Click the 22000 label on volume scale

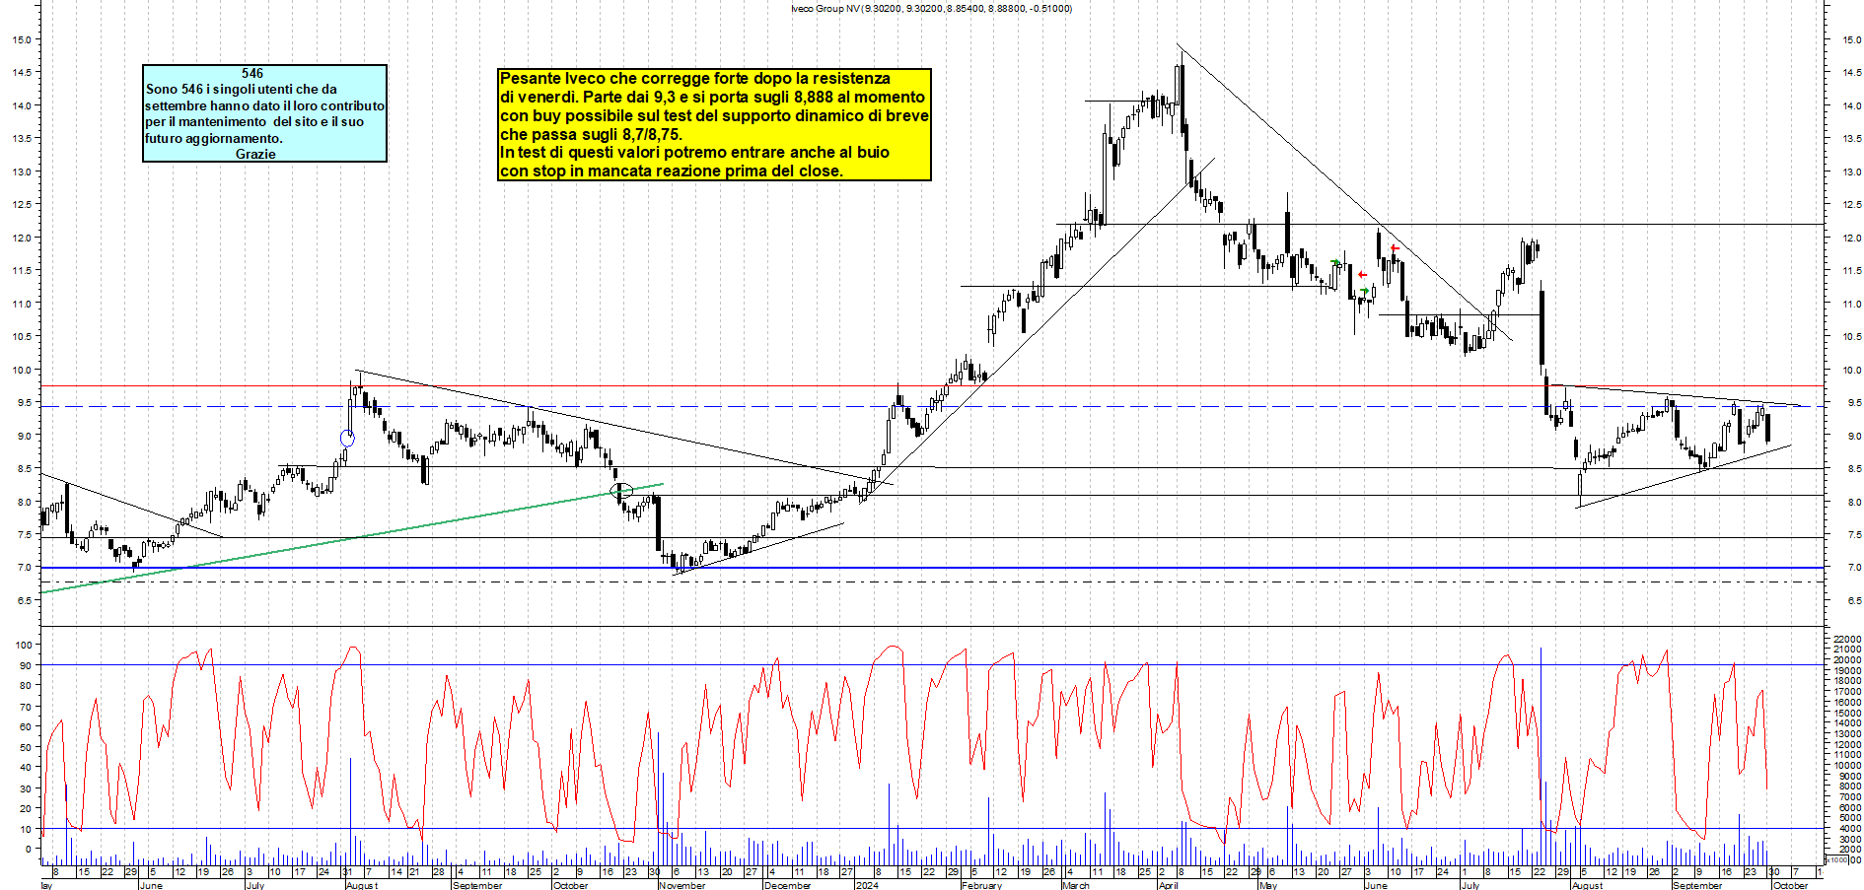(1847, 639)
